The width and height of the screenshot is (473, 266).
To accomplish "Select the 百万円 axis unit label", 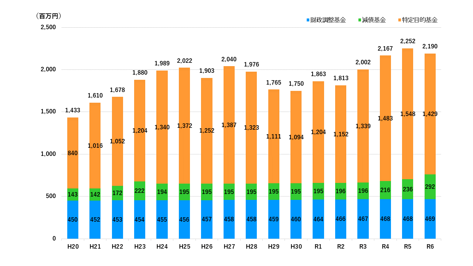I will pyautogui.click(x=48, y=16).
